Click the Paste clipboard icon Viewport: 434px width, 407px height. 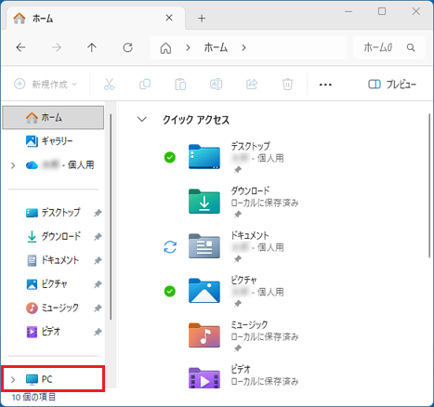(180, 84)
